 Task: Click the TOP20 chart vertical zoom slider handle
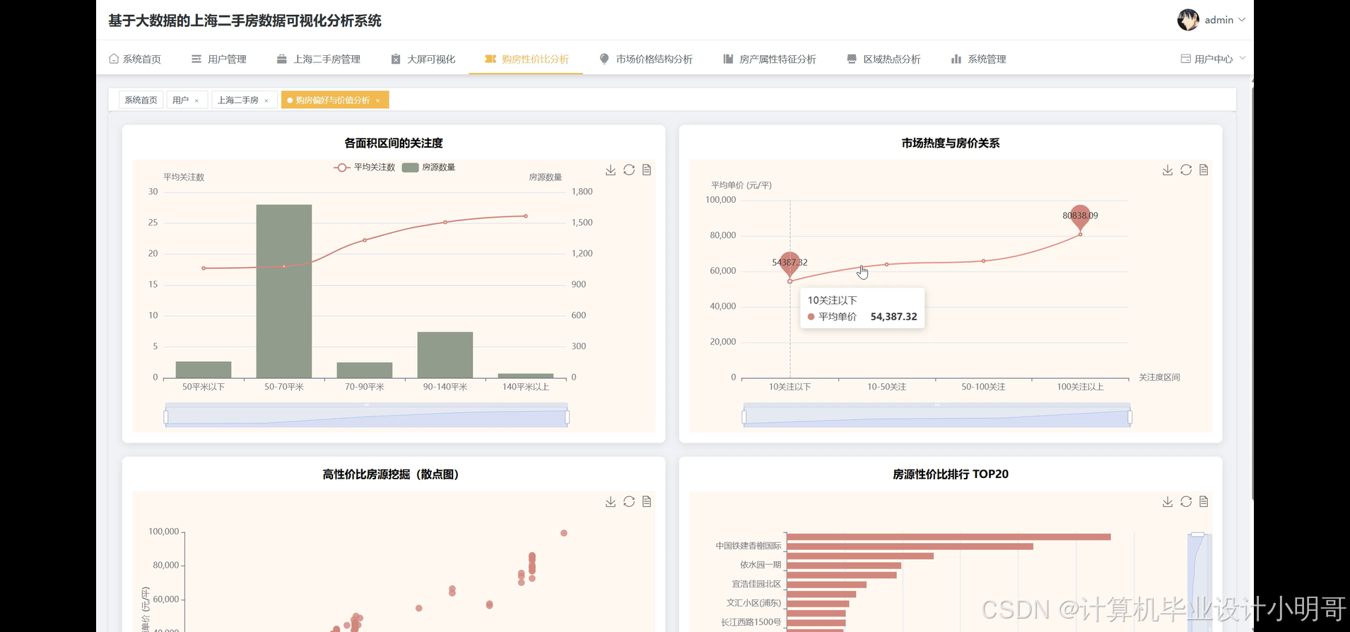tap(1197, 534)
